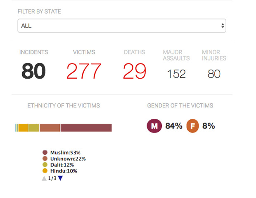
Task: Click the Deaths count 29
Action: [134, 71]
